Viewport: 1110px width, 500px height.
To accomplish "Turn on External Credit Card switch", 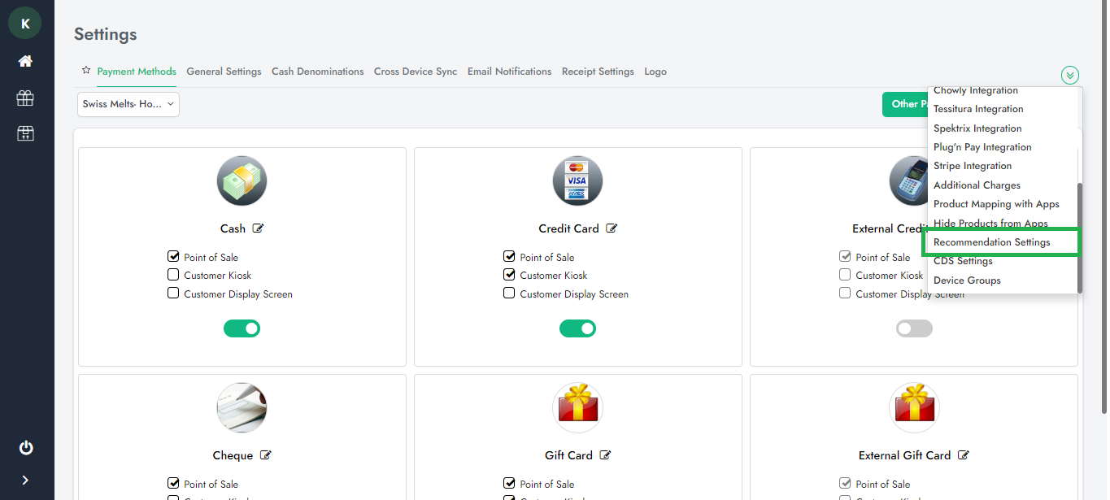I will 914,328.
